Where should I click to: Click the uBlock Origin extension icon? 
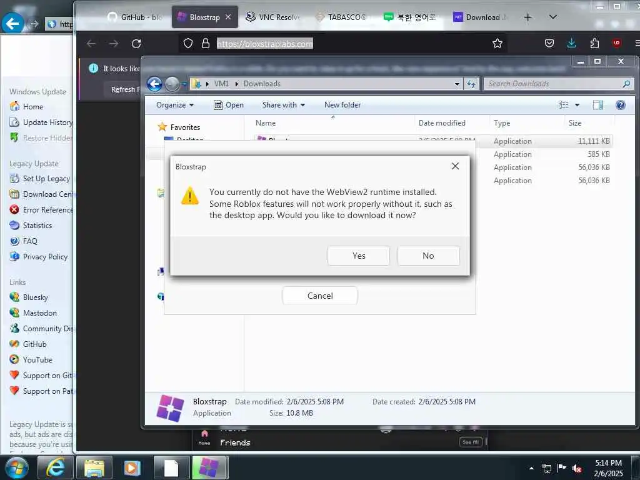tap(617, 43)
